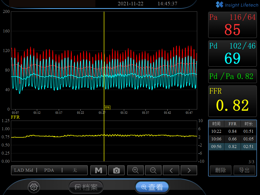Click the 时长 duration column header

tap(249, 124)
